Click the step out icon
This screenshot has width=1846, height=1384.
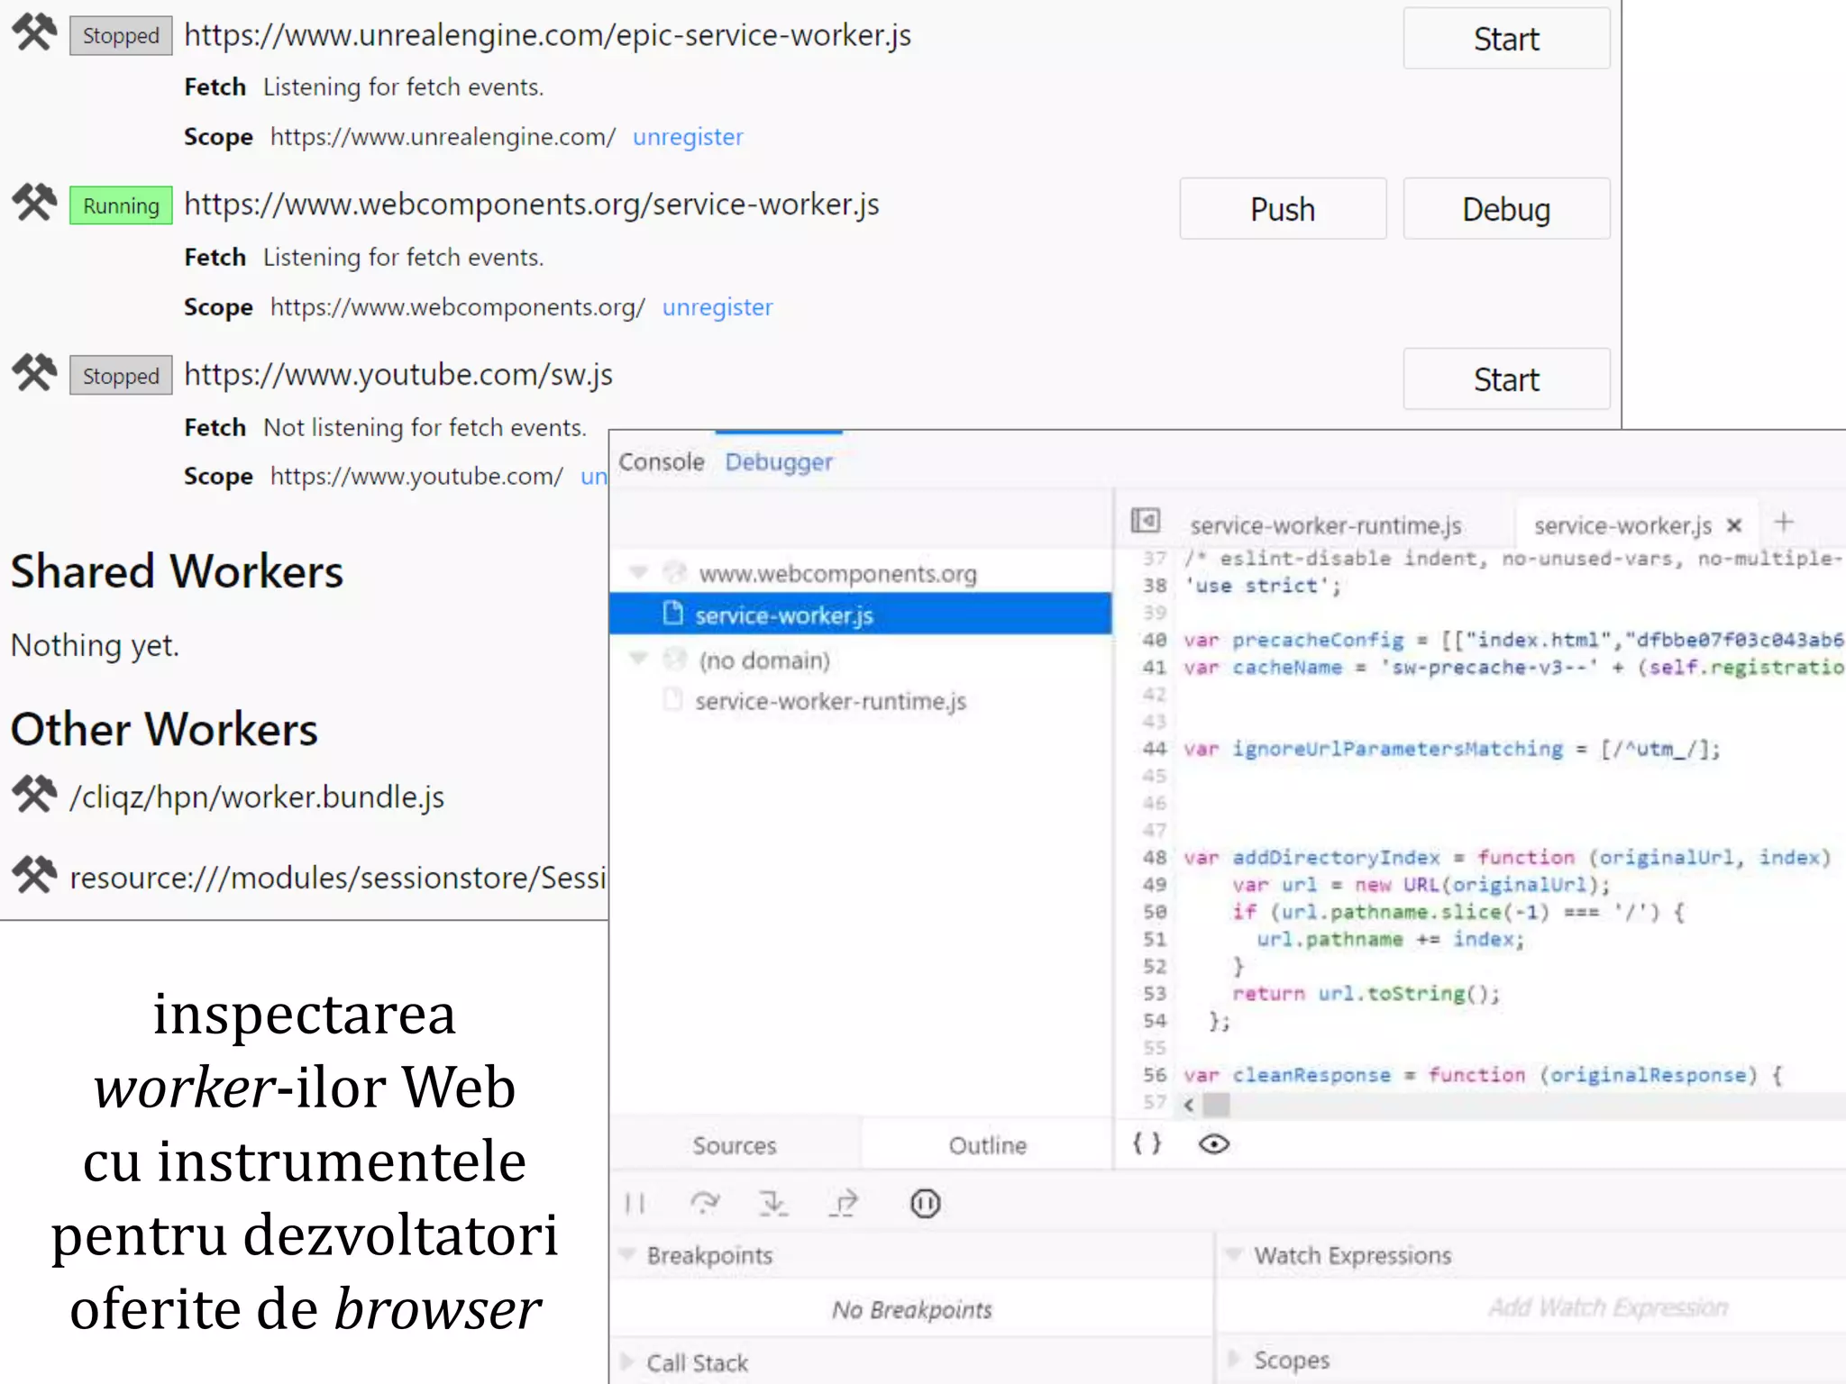point(844,1203)
